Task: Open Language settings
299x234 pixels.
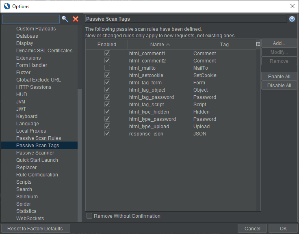Action: (28, 124)
